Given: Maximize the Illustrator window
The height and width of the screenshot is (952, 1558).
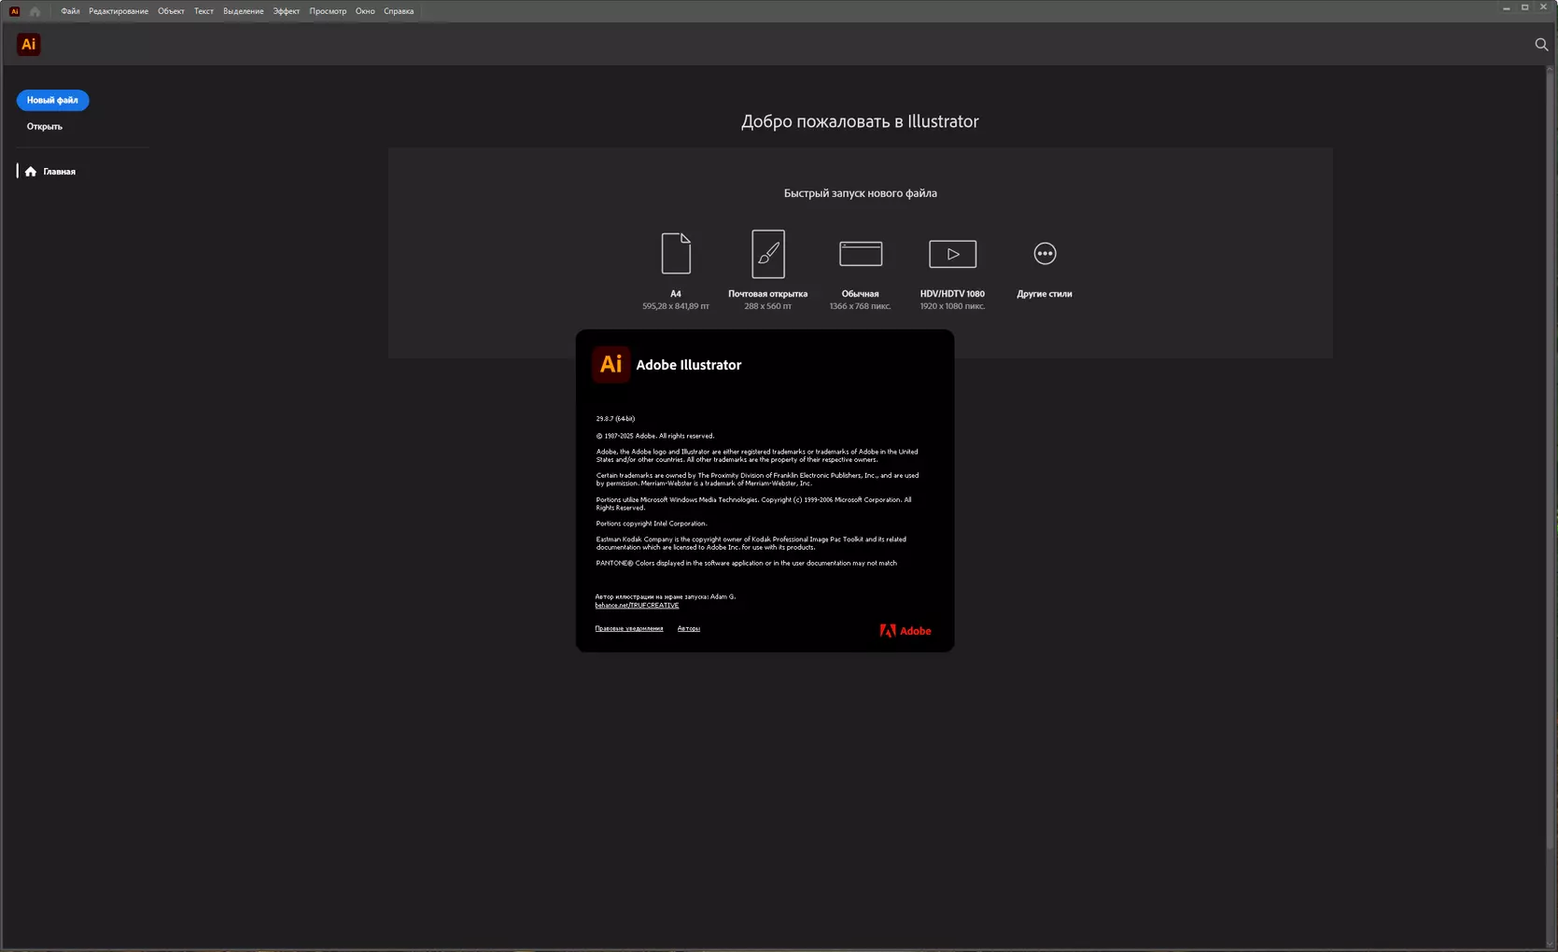Looking at the screenshot, I should pyautogui.click(x=1524, y=7).
